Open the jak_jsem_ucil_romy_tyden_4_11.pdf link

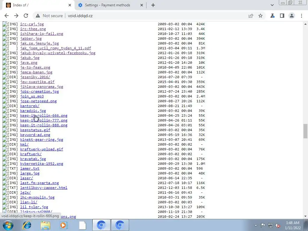(x=56, y=48)
